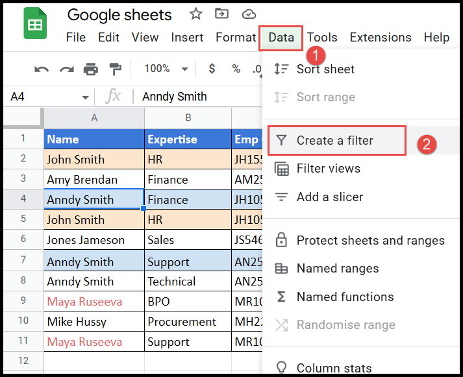Viewport: 463px width, 377px height.
Task: Close the open Data menu
Action: pyautogui.click(x=281, y=38)
